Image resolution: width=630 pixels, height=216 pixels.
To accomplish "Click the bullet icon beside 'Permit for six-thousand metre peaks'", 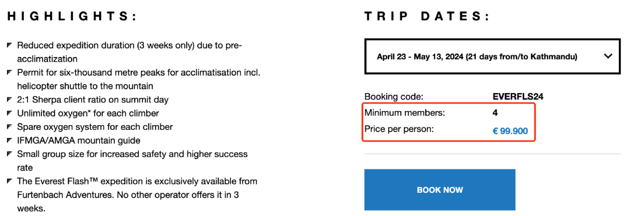I will tap(9, 73).
